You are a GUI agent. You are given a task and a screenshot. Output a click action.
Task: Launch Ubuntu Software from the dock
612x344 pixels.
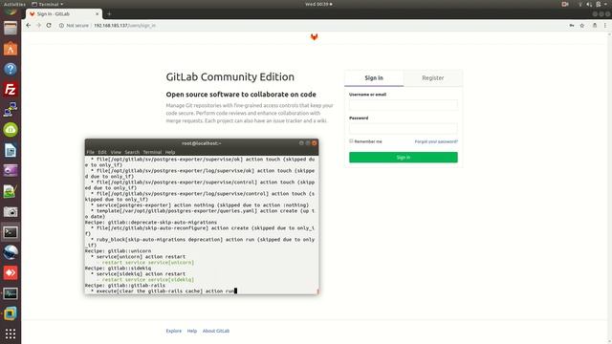tap(11, 49)
